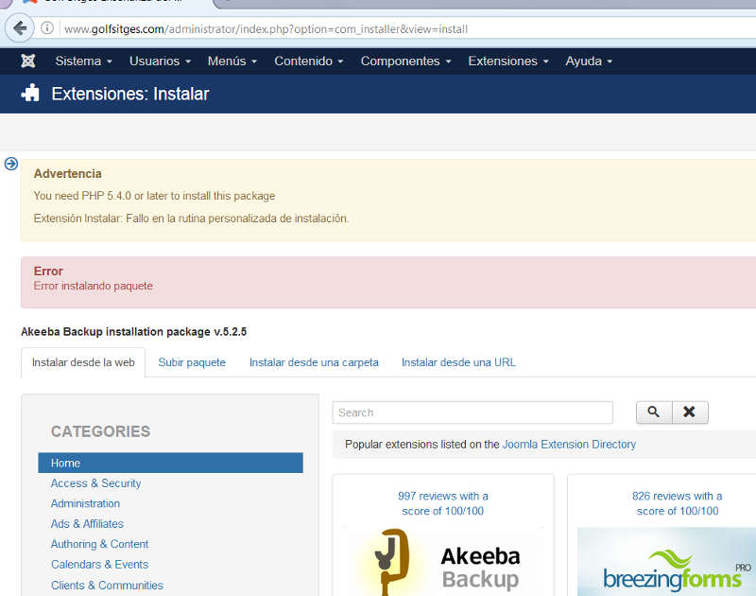The height and width of the screenshot is (596, 756).
Task: Click into the Search extensions field
Action: point(472,412)
